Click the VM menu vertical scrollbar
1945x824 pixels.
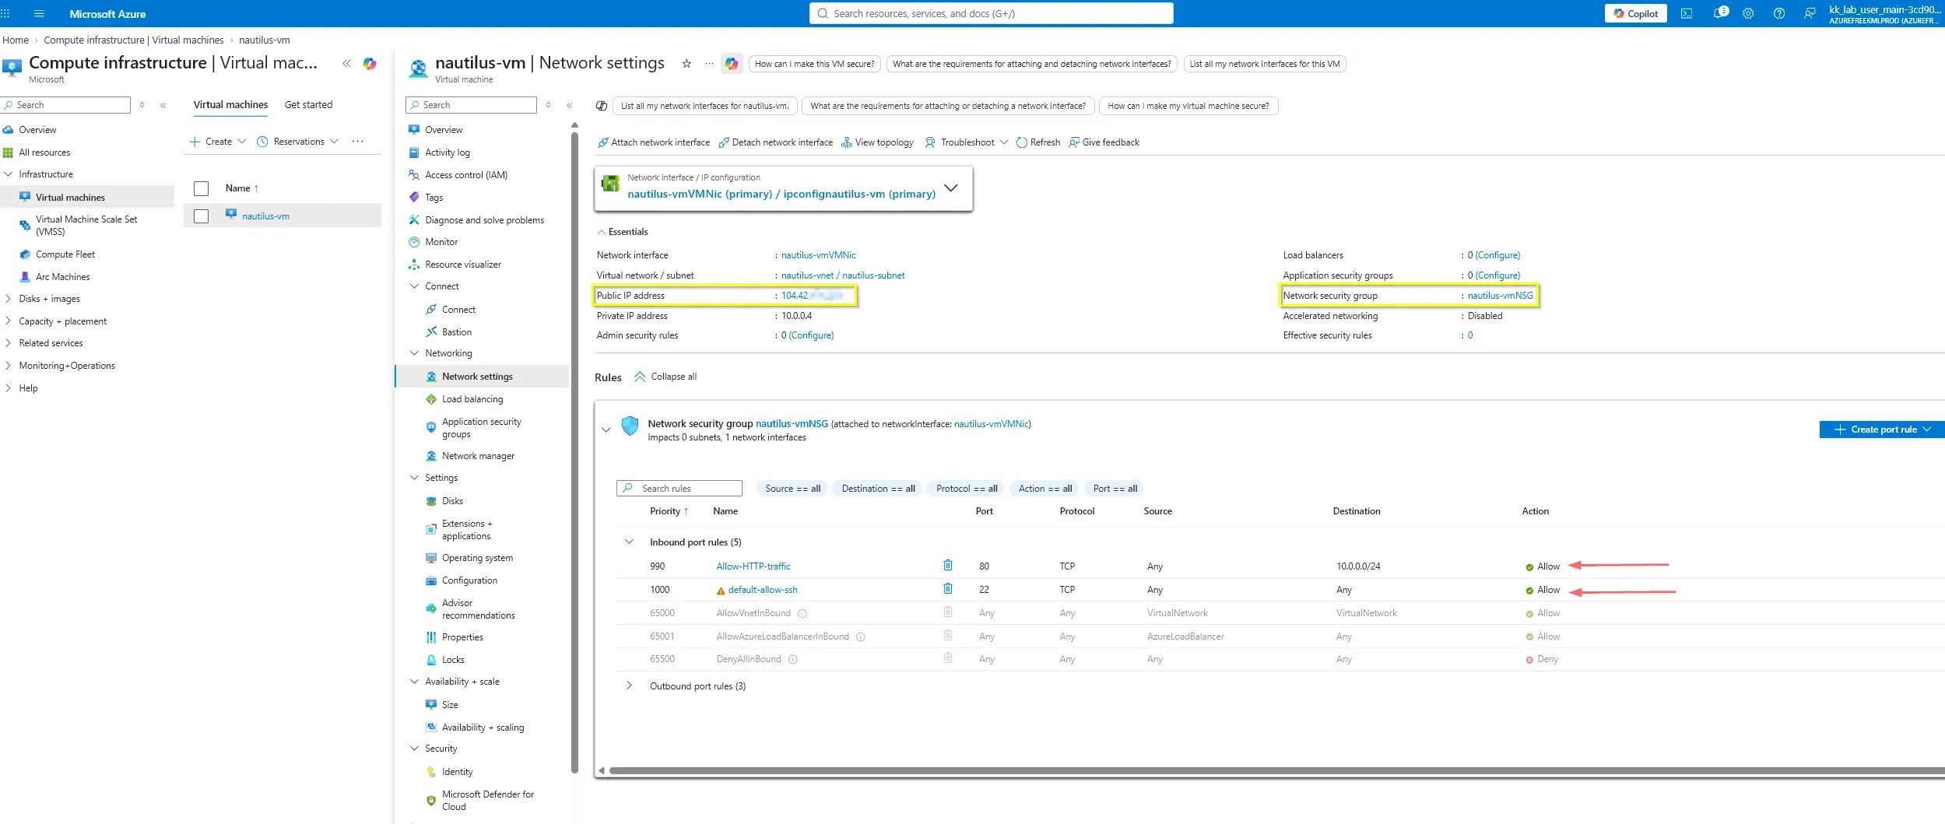click(574, 451)
